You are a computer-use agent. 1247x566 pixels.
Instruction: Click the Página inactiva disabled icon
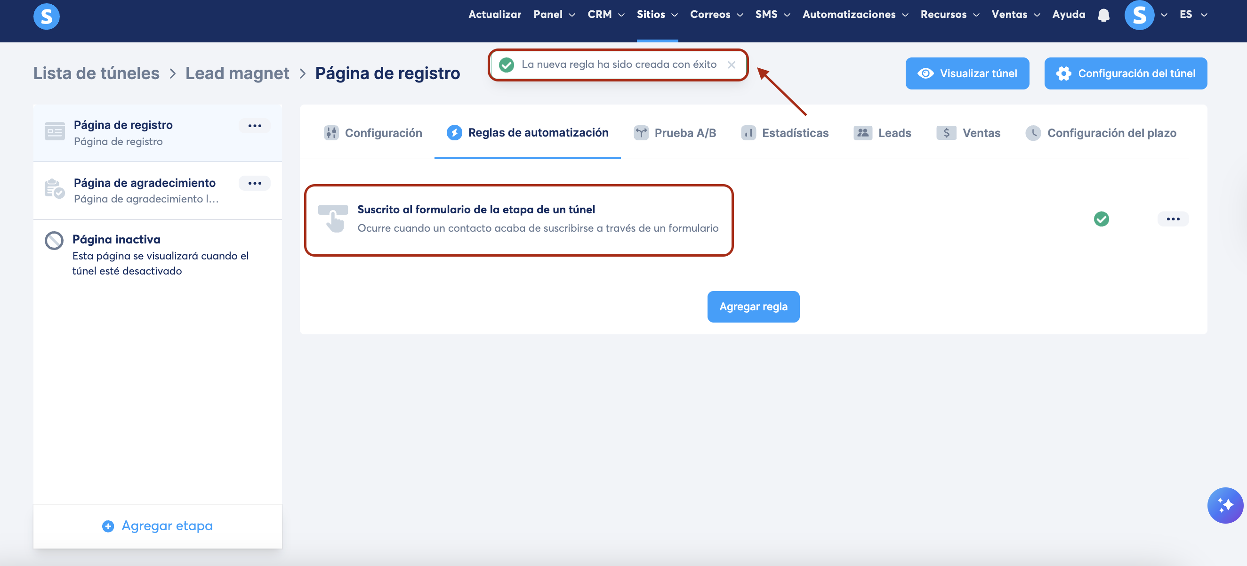pos(54,240)
